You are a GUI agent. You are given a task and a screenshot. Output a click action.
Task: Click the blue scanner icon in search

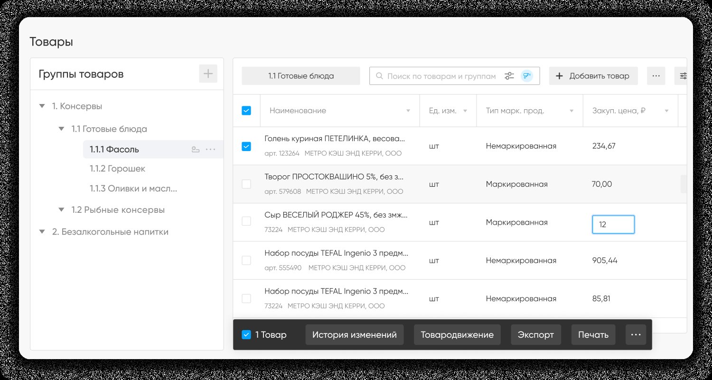[x=526, y=76]
